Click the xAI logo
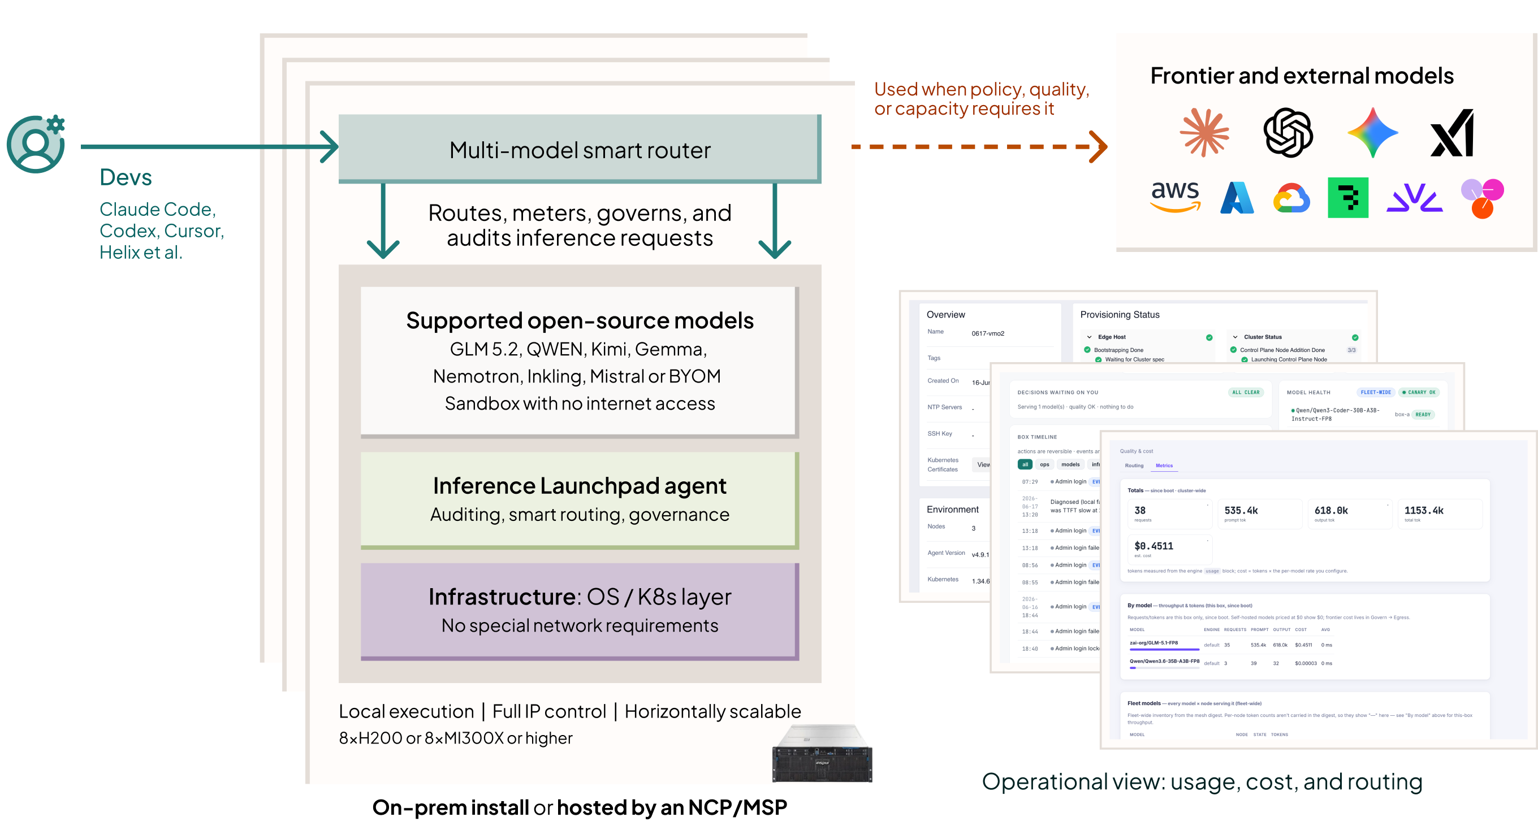The image size is (1538, 826). pyautogui.click(x=1452, y=132)
